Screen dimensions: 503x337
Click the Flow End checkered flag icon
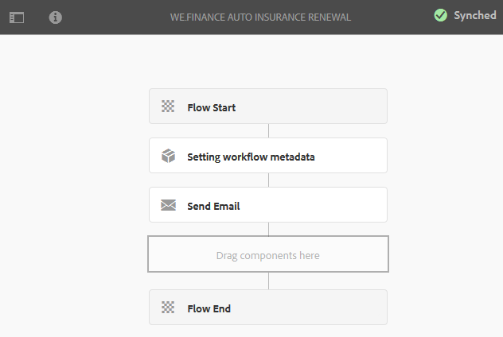[x=168, y=308]
